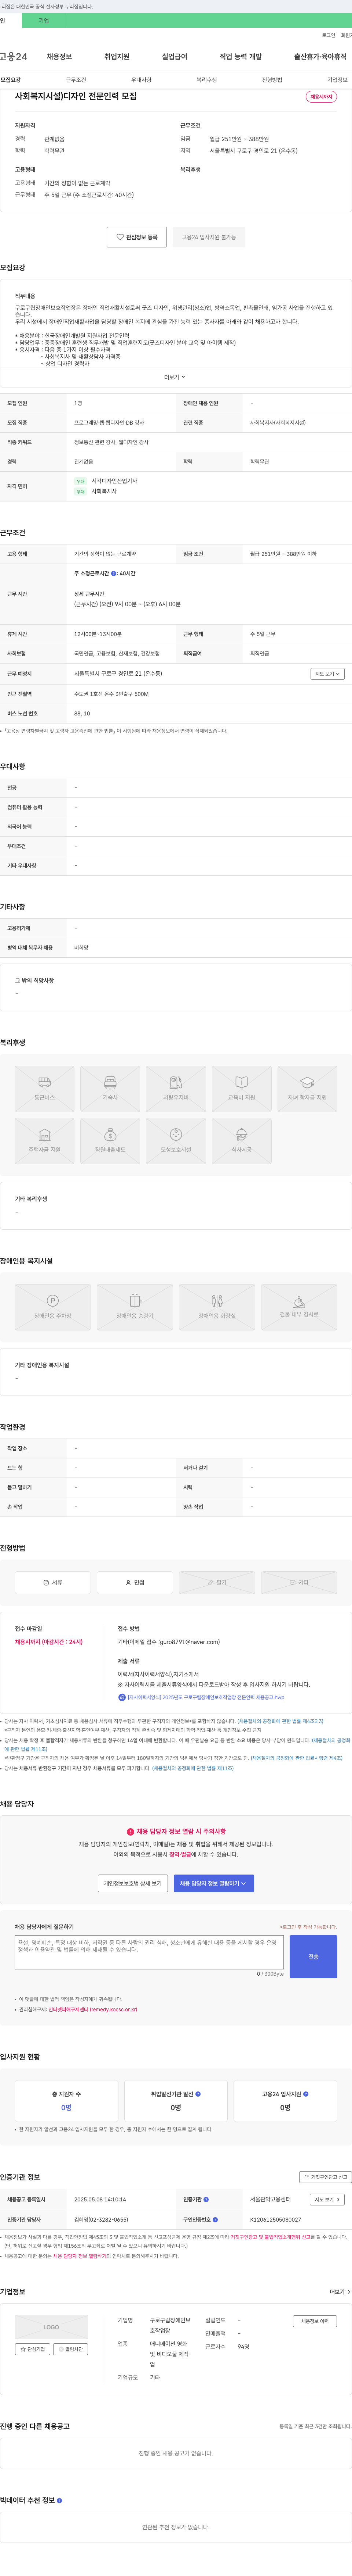Jump to the 복리후생 section tab
This screenshot has width=352, height=2576.
tap(206, 80)
